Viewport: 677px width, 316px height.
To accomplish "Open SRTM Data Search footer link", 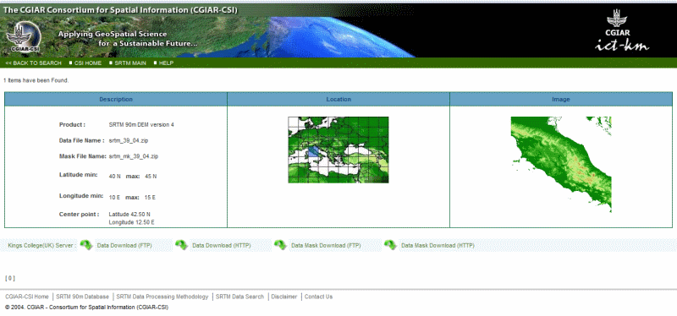I will (239, 297).
